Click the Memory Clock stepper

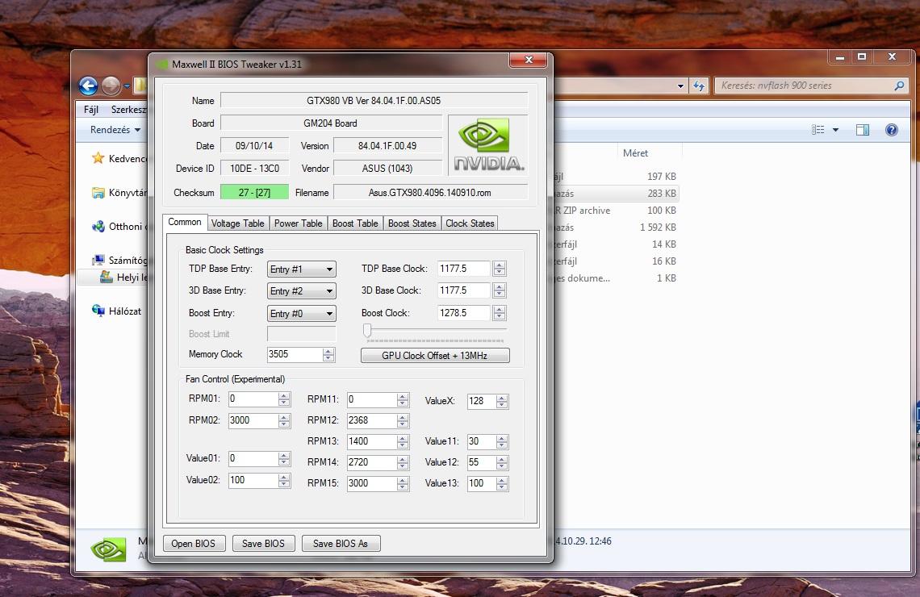(328, 354)
